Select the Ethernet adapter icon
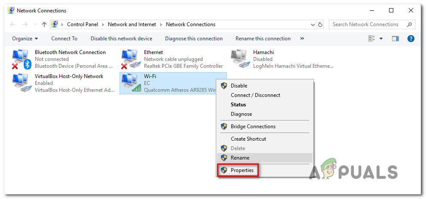This screenshot has width=426, height=199. 129,59
